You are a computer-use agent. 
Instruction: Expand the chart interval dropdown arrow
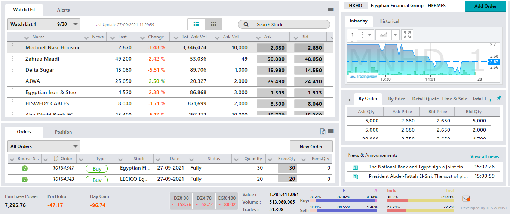coord(369,35)
